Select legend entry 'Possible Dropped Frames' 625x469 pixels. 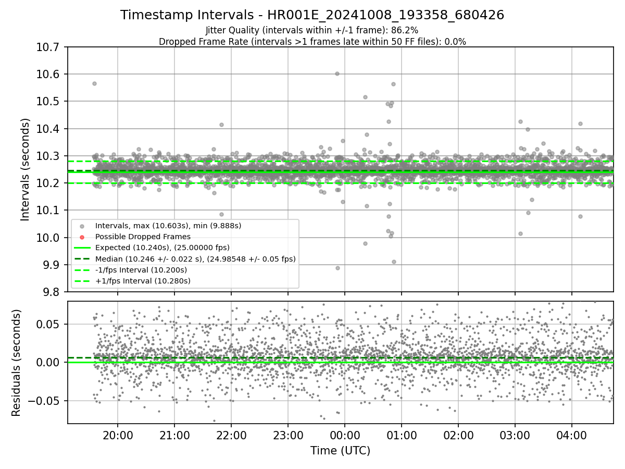point(143,237)
